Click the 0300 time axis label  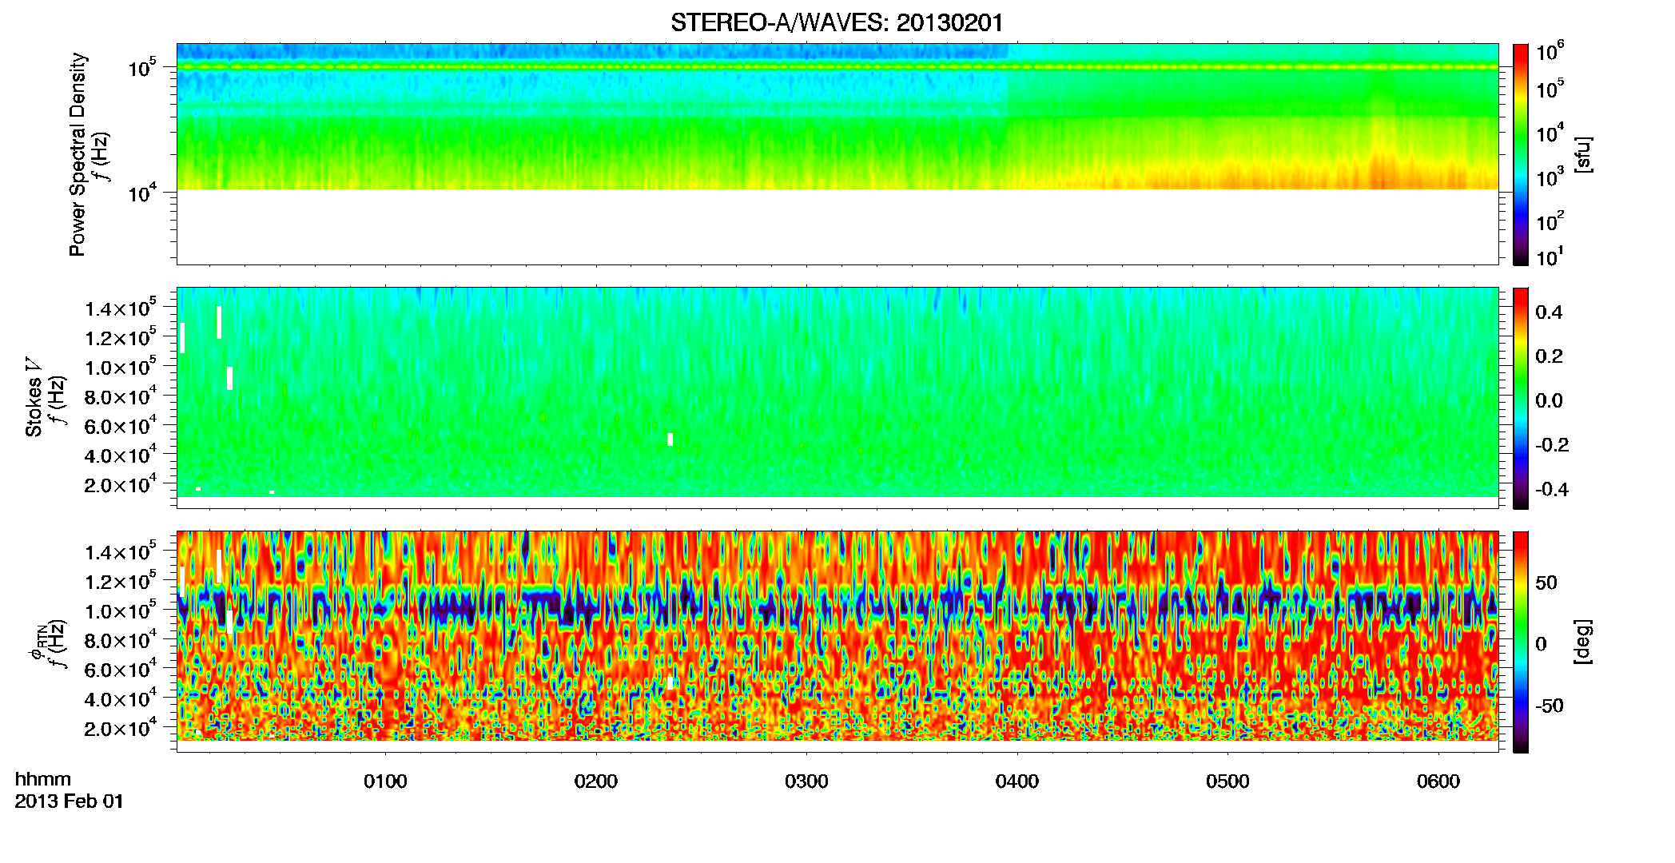806,781
